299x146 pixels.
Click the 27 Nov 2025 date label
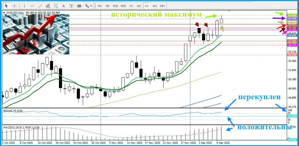click(188, 143)
